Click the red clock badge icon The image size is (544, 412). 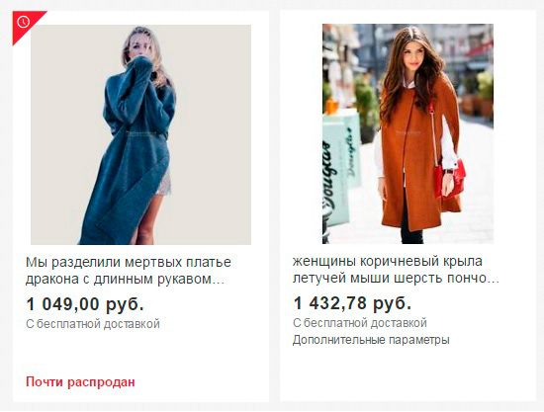(24, 22)
